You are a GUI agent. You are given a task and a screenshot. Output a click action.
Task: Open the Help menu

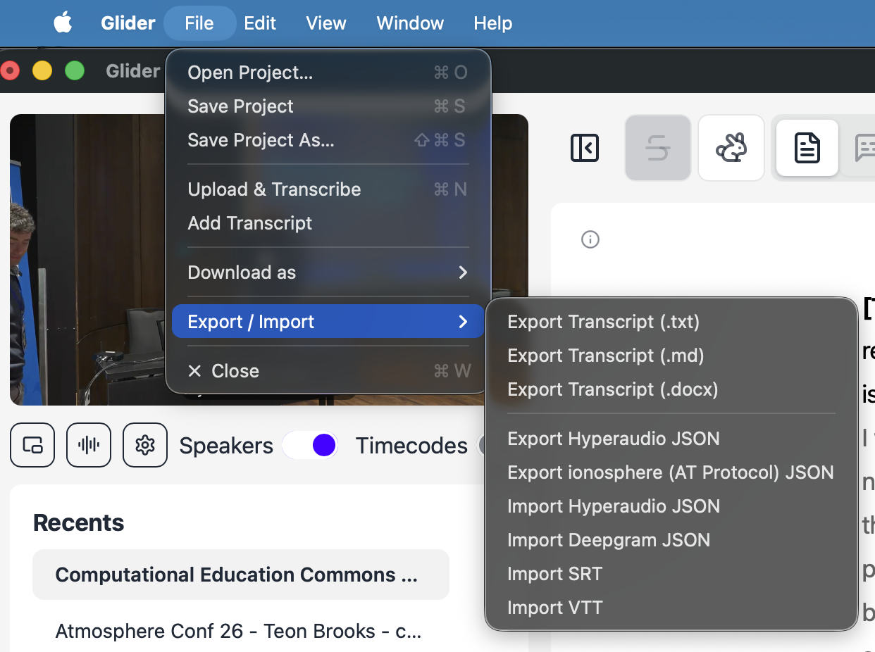tap(492, 23)
